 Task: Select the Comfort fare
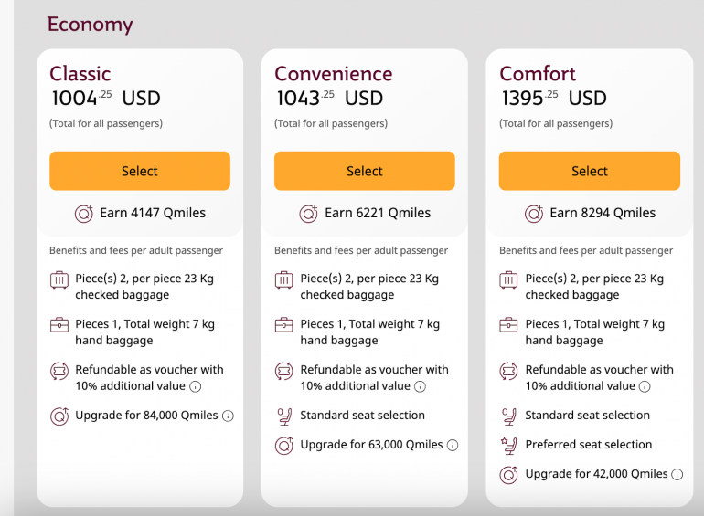click(x=590, y=171)
